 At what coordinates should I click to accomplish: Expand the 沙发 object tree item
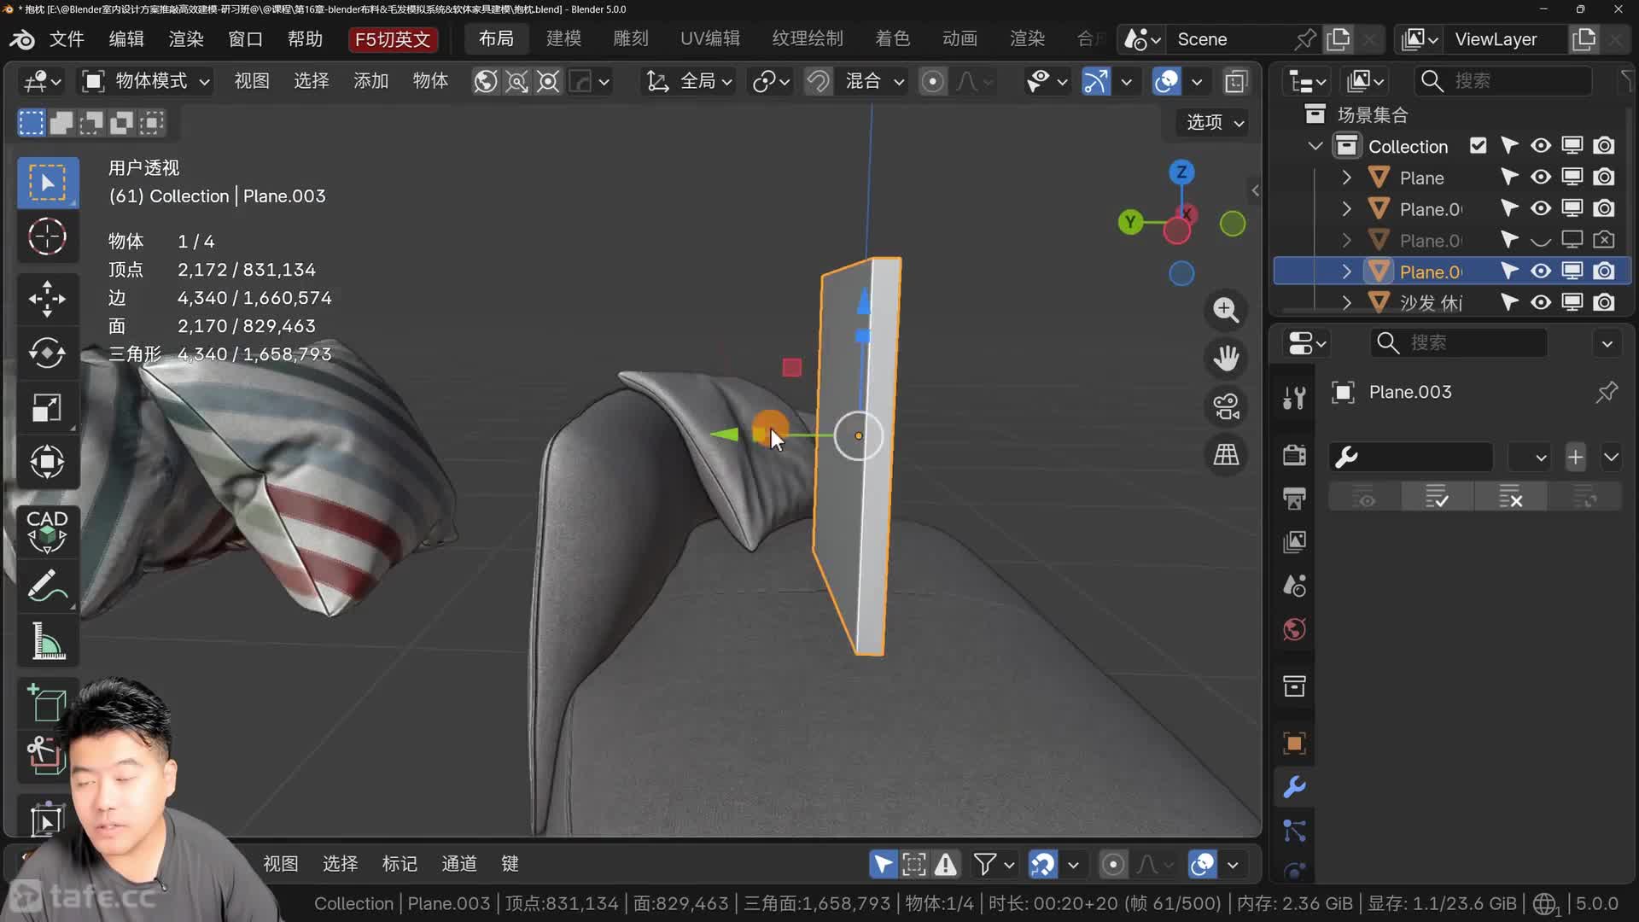click(x=1346, y=302)
